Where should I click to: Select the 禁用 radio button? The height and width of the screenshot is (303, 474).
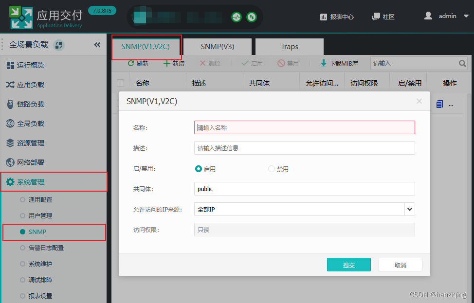272,169
